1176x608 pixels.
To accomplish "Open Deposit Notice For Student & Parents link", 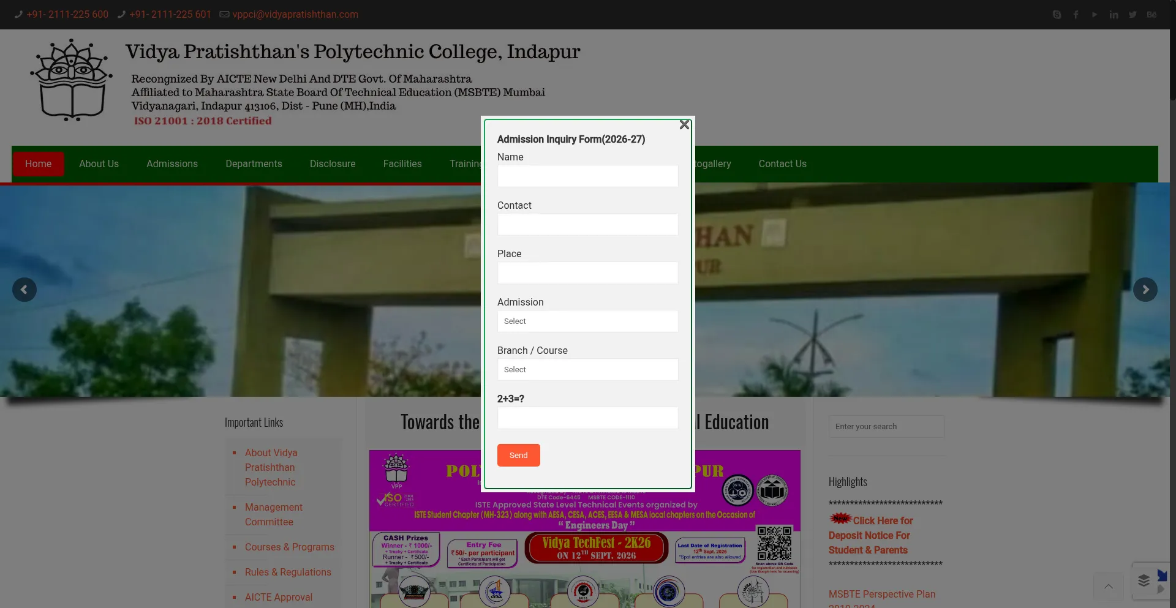I will 870,535.
